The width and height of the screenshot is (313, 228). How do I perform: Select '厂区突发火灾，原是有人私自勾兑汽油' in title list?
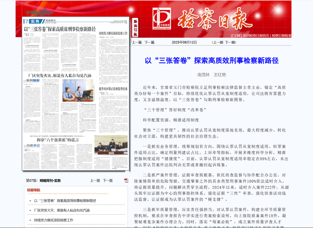(x=62, y=210)
